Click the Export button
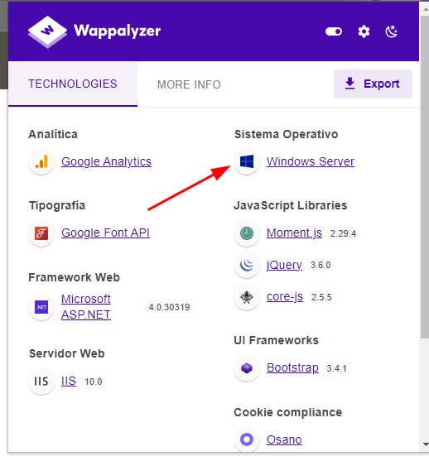This screenshot has width=429, height=456. tap(373, 84)
